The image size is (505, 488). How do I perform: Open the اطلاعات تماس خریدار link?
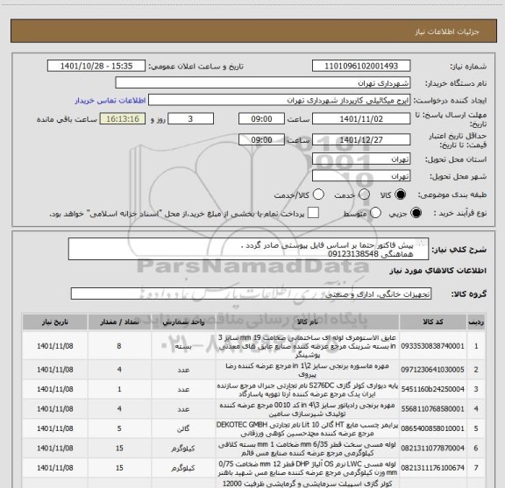point(110,101)
